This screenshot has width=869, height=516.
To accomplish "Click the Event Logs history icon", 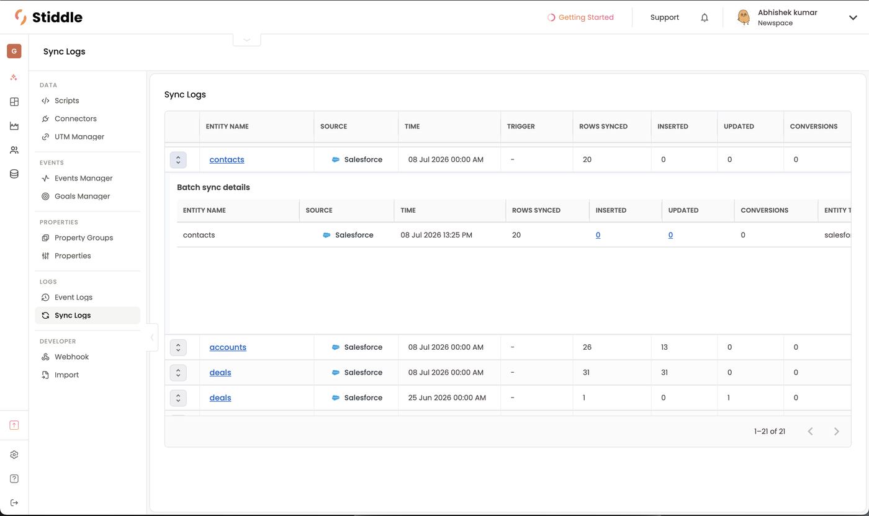I will pos(45,297).
